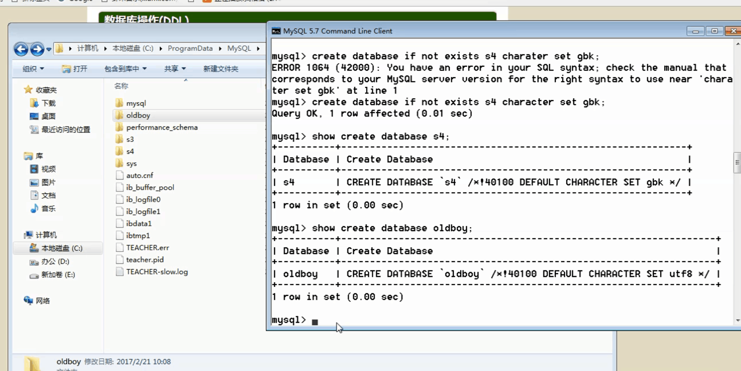Select 办公 (D:) drive in sidebar
This screenshot has width=741, height=371.
(55, 261)
